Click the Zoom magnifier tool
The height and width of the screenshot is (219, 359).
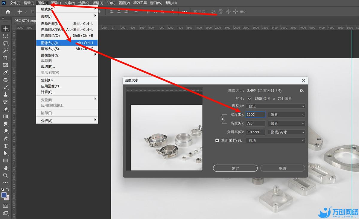point(5,175)
